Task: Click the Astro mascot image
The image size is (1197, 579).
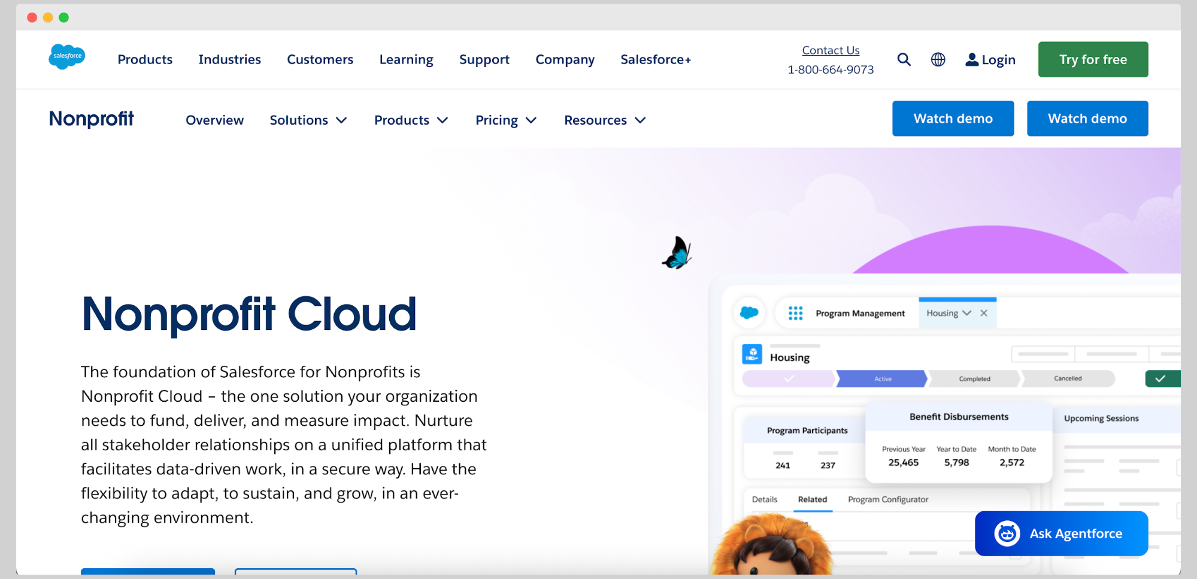Action: [x=772, y=544]
